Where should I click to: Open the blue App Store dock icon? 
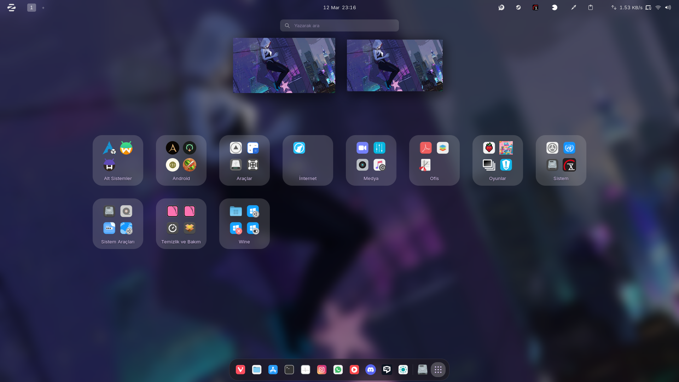point(273,370)
